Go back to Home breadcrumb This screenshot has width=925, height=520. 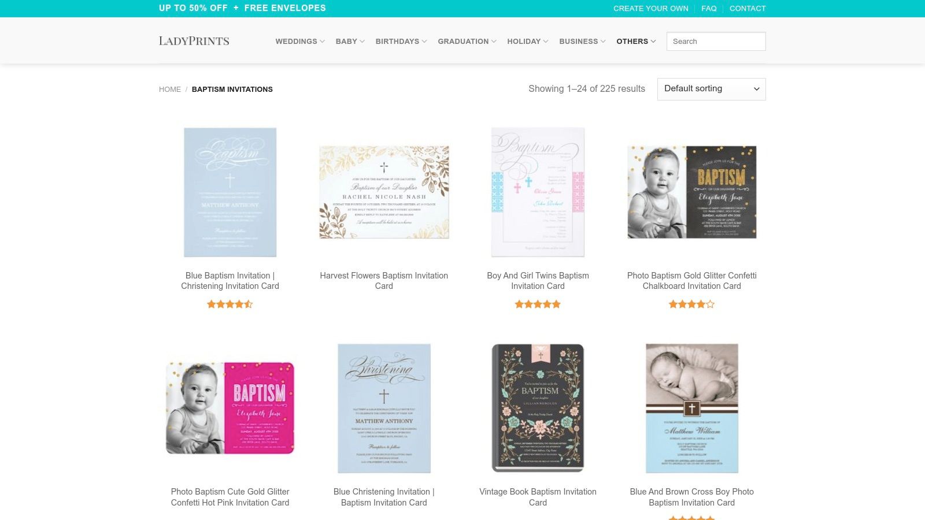170,90
